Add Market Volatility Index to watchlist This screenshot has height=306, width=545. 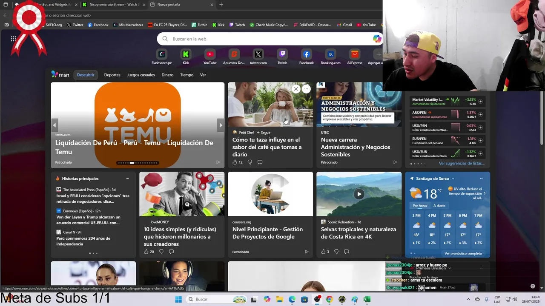point(480,101)
